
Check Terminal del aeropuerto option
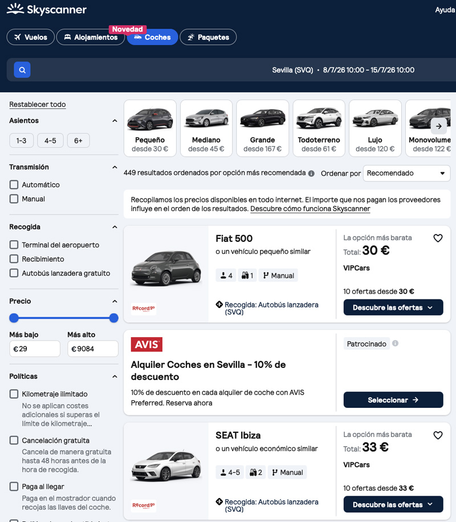[14, 245]
